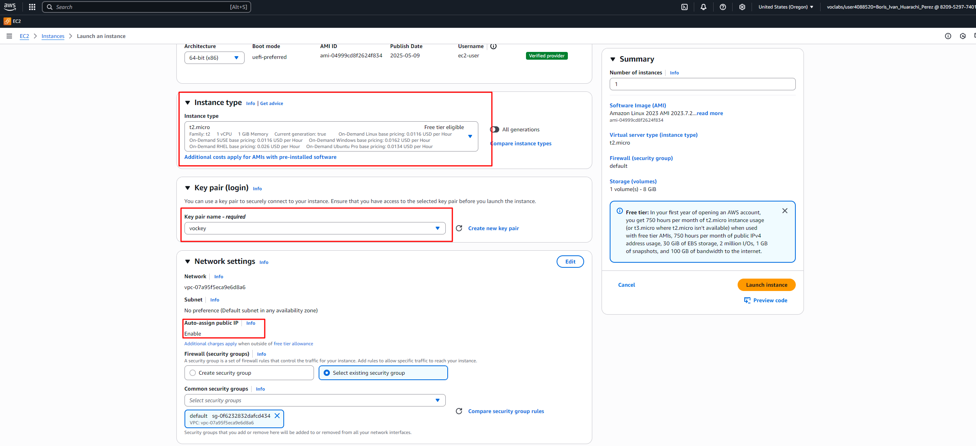Open Info link next to Common security groups
The width and height of the screenshot is (976, 446).
point(260,389)
